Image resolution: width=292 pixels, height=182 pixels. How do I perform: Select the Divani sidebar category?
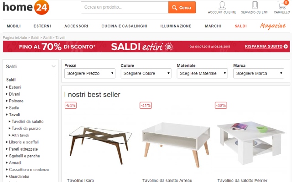[14, 94]
